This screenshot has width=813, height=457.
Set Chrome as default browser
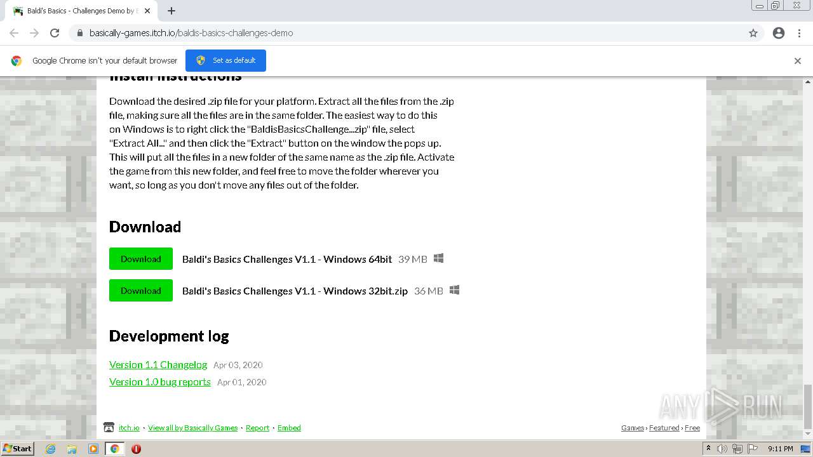[x=225, y=60]
